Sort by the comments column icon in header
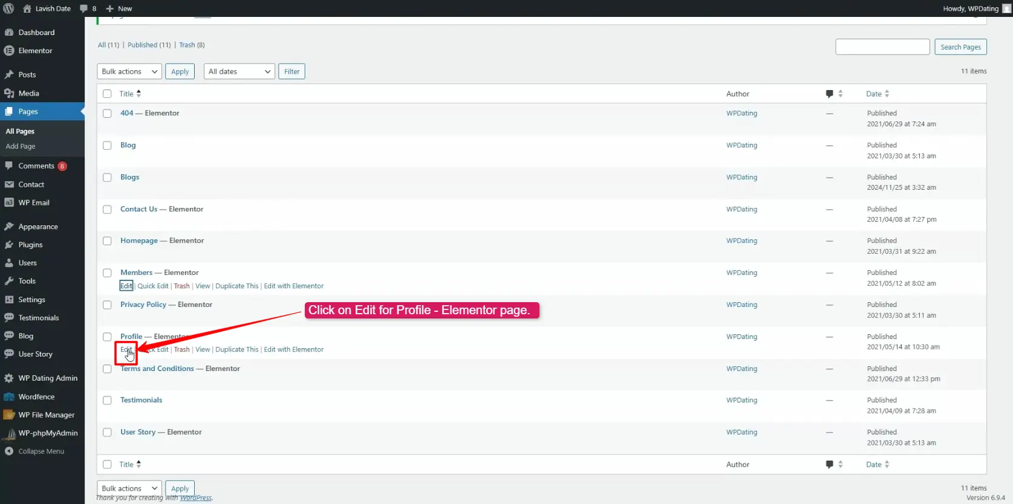The width and height of the screenshot is (1013, 504). 830,94
